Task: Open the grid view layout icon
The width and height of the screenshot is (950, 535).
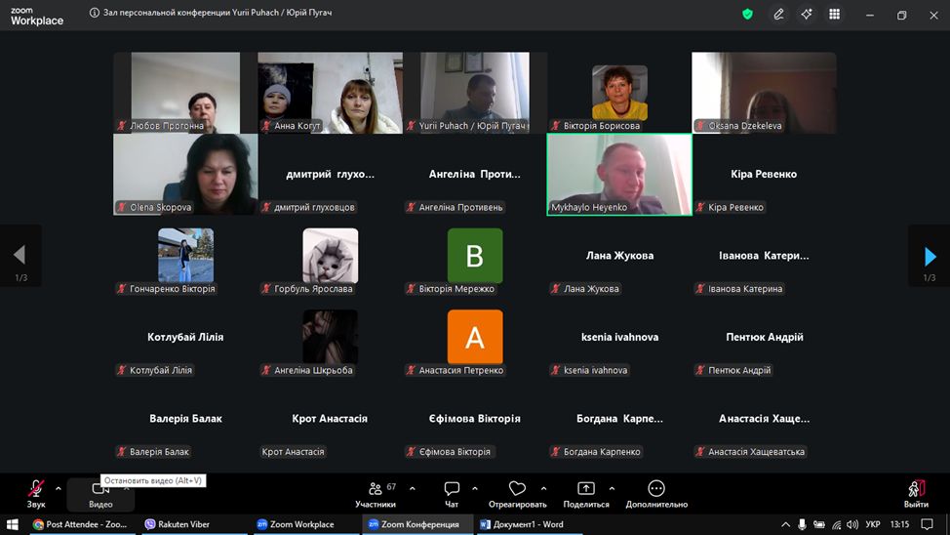Action: point(834,15)
